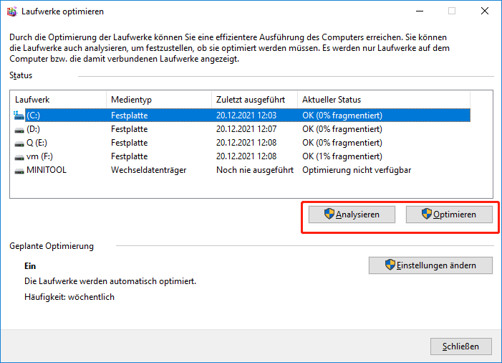This screenshot has height=363, width=502.
Task: Click the Laufwerke optimieren app icon in title bar
Action: [x=10, y=11]
